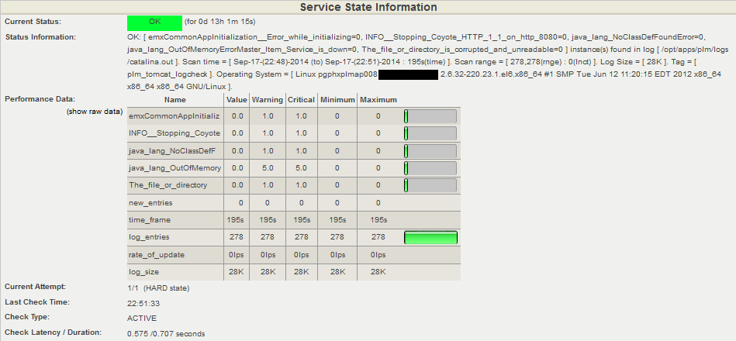The image size is (736, 341).
Task: Click the Last Check Time value 22:51:33
Action: click(144, 303)
